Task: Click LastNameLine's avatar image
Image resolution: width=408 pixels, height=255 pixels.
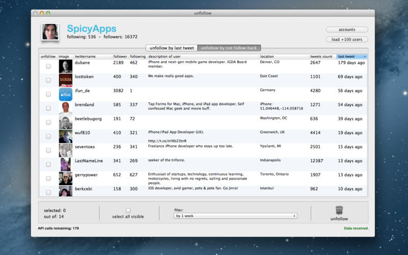Action: (x=66, y=164)
